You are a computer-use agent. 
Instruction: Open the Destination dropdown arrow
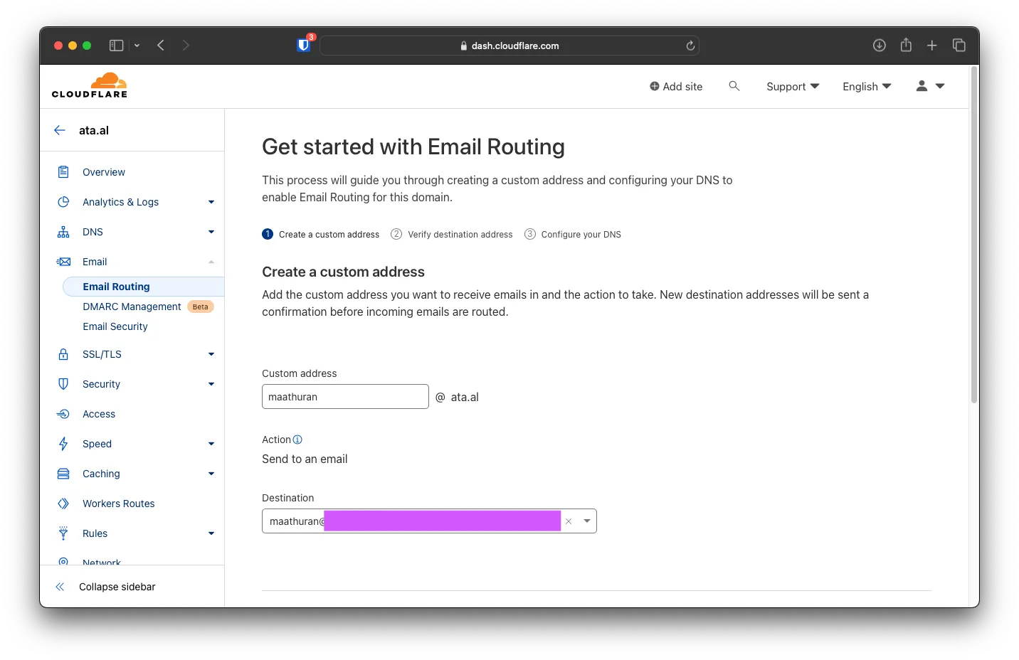587,521
